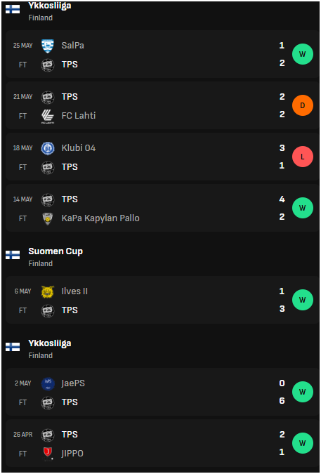The width and height of the screenshot is (321, 474).
Task: Select the FC Lahti team name
Action: 79,115
